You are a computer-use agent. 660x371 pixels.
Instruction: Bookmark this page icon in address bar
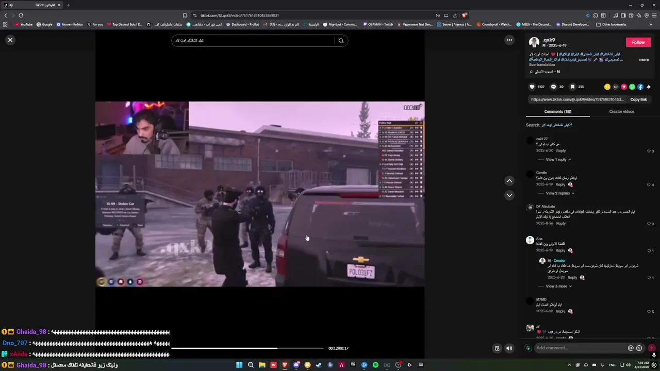(x=185, y=15)
